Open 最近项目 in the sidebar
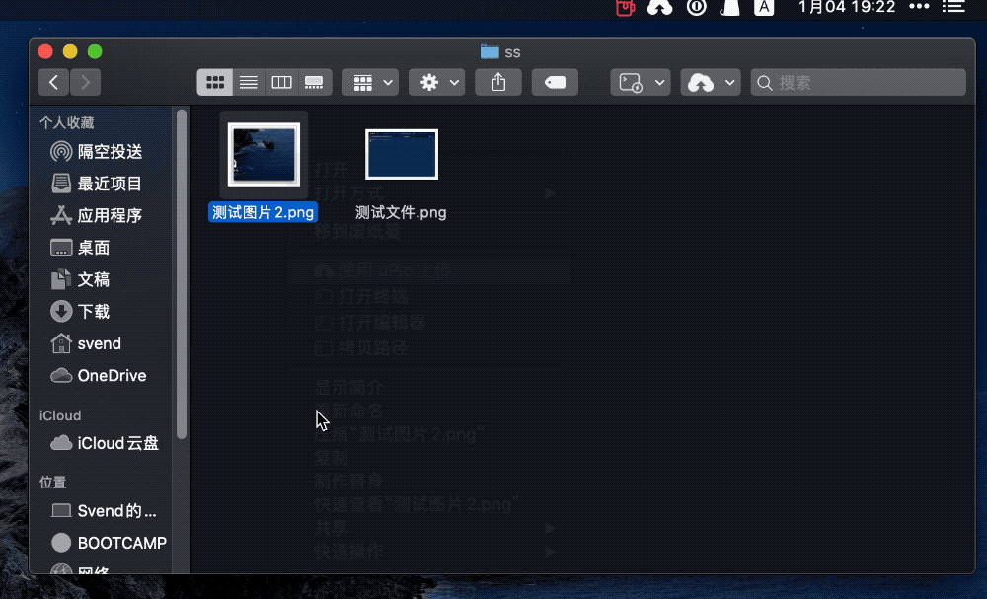 click(x=97, y=184)
